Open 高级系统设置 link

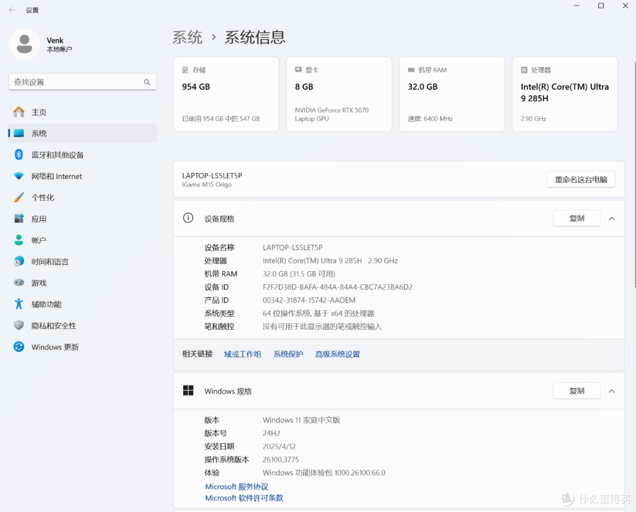pyautogui.click(x=337, y=354)
